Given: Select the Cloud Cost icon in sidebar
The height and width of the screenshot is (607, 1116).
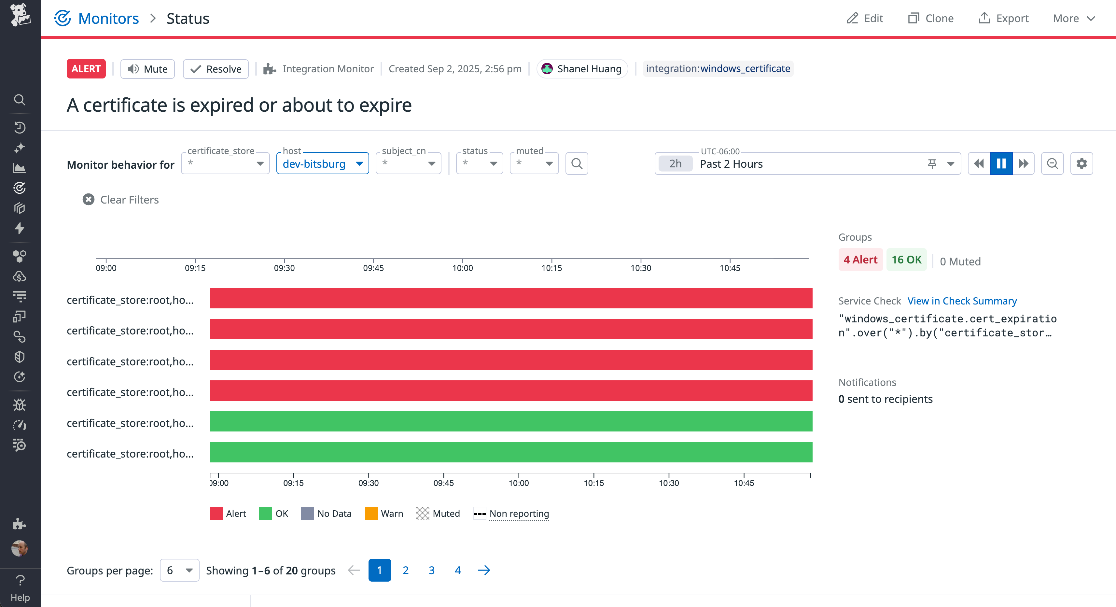Looking at the screenshot, I should click(20, 277).
